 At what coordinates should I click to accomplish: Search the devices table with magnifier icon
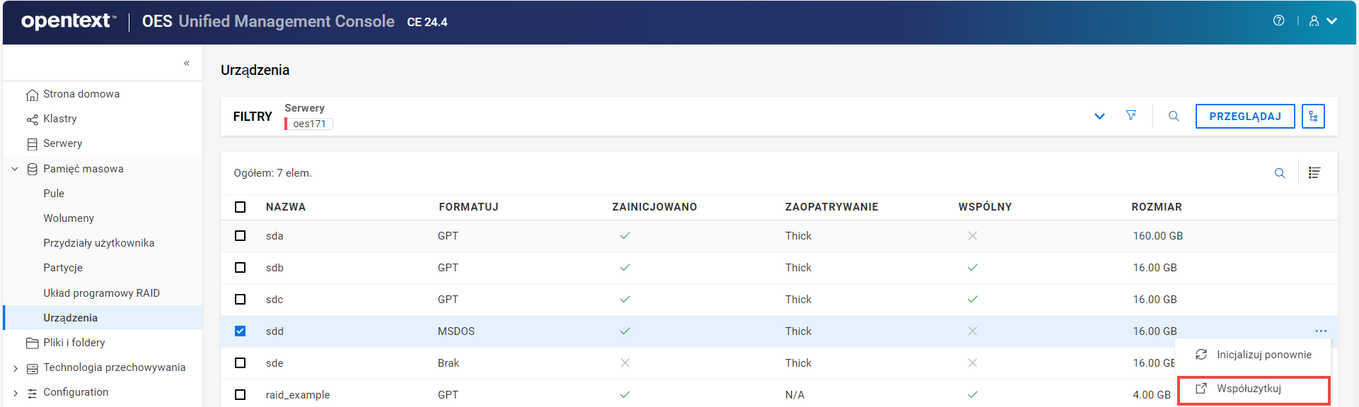click(x=1280, y=173)
